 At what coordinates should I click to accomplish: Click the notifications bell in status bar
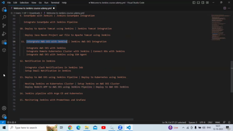pyautogui.click(x=229, y=122)
